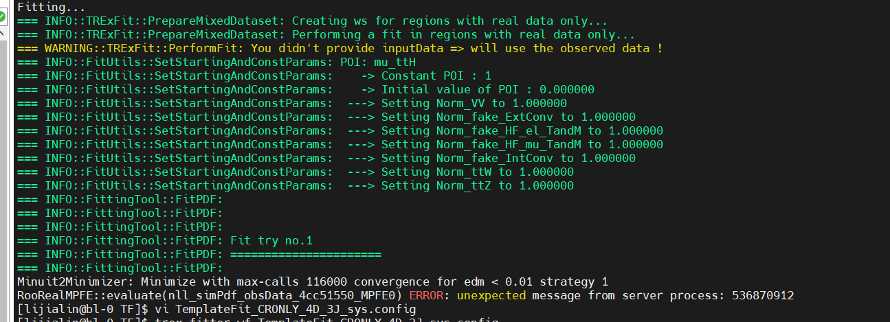Click the 'mu_ttH' POI name

(x=394, y=62)
